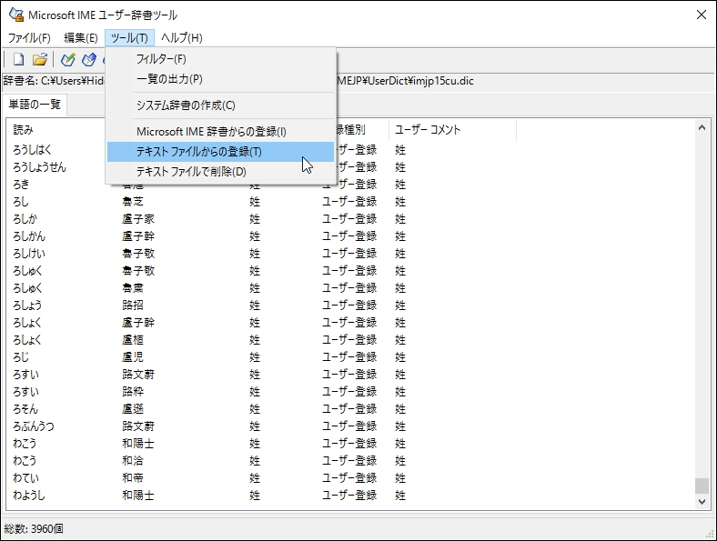Viewport: 717px width, 541px height.
Task: Select テキスト ファイルからの登録(T) entry
Action: 220,152
